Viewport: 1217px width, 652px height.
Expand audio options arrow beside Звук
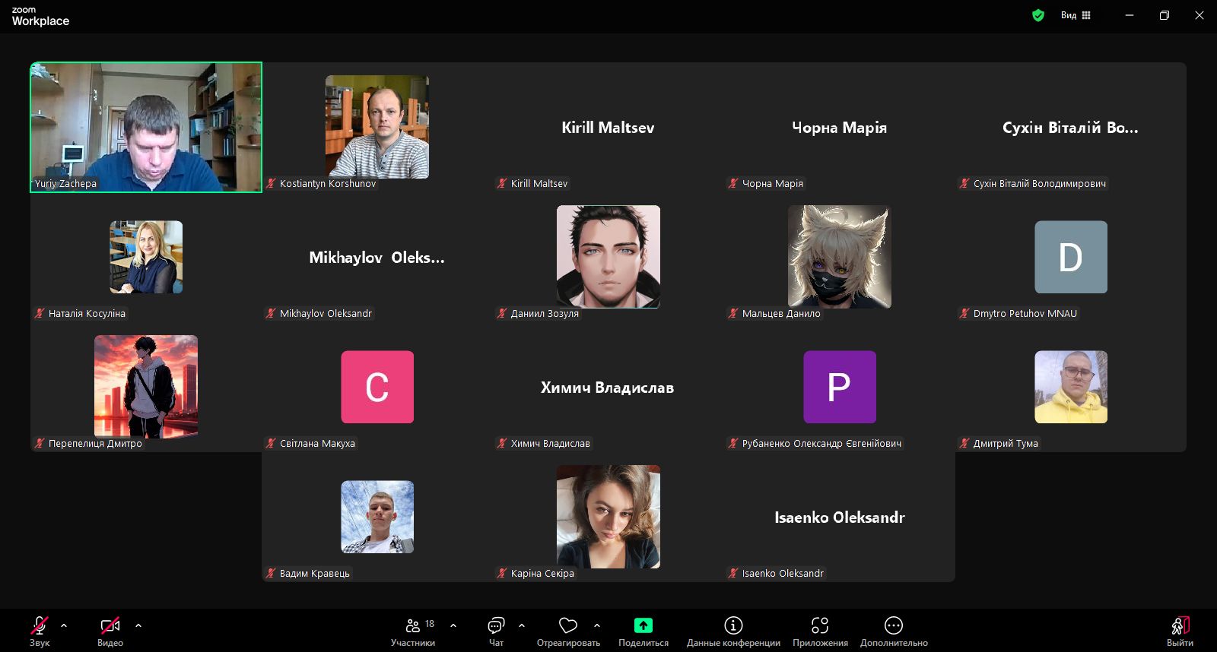pyautogui.click(x=64, y=625)
